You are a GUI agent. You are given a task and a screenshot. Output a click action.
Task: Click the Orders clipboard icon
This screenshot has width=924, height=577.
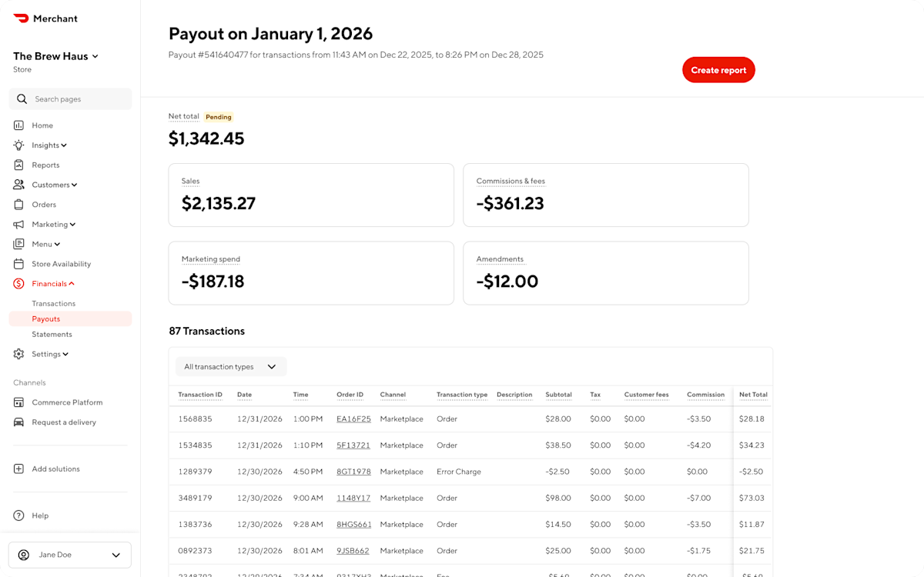pos(18,204)
